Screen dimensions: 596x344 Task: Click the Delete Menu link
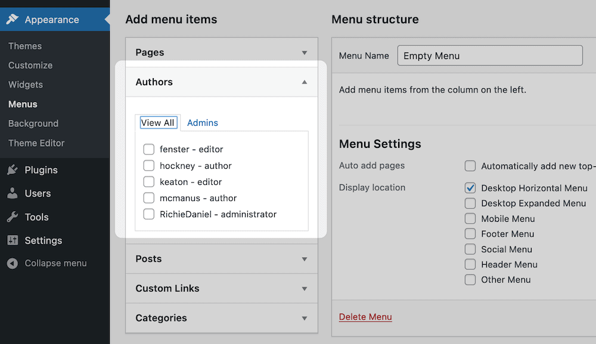(365, 317)
